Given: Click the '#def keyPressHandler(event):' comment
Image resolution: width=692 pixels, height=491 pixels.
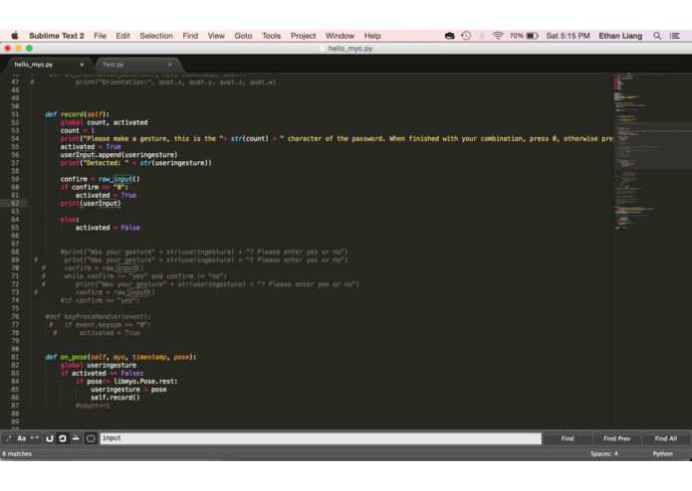Looking at the screenshot, I should pyautogui.click(x=98, y=317).
